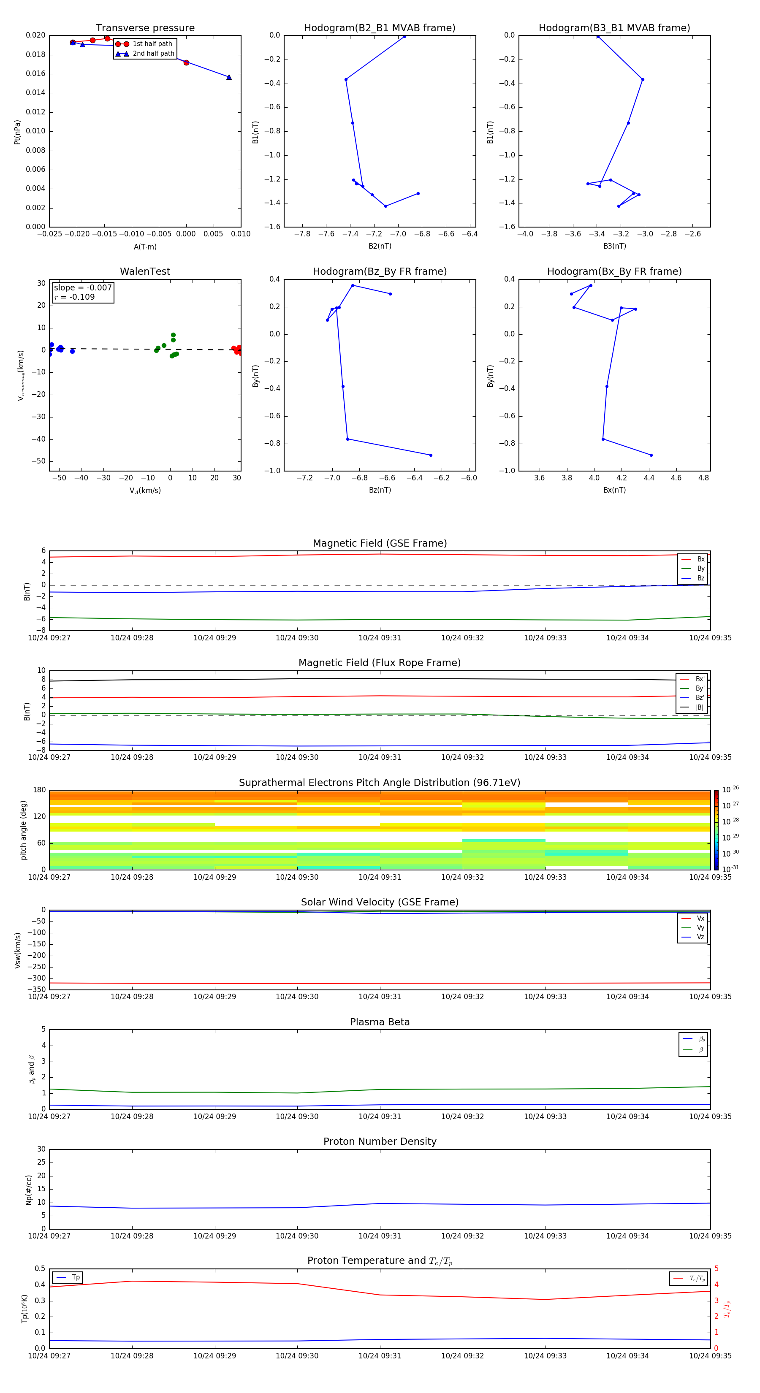This screenshot has height=1393, width=760.
Task: Click the "B2(nT)" x-axis label
Action: click(380, 246)
